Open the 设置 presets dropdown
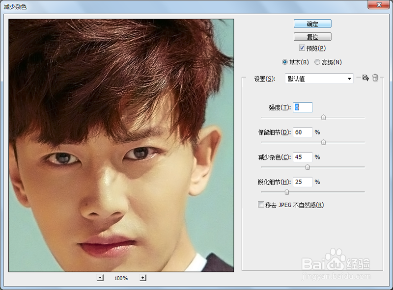 [x=319, y=79]
